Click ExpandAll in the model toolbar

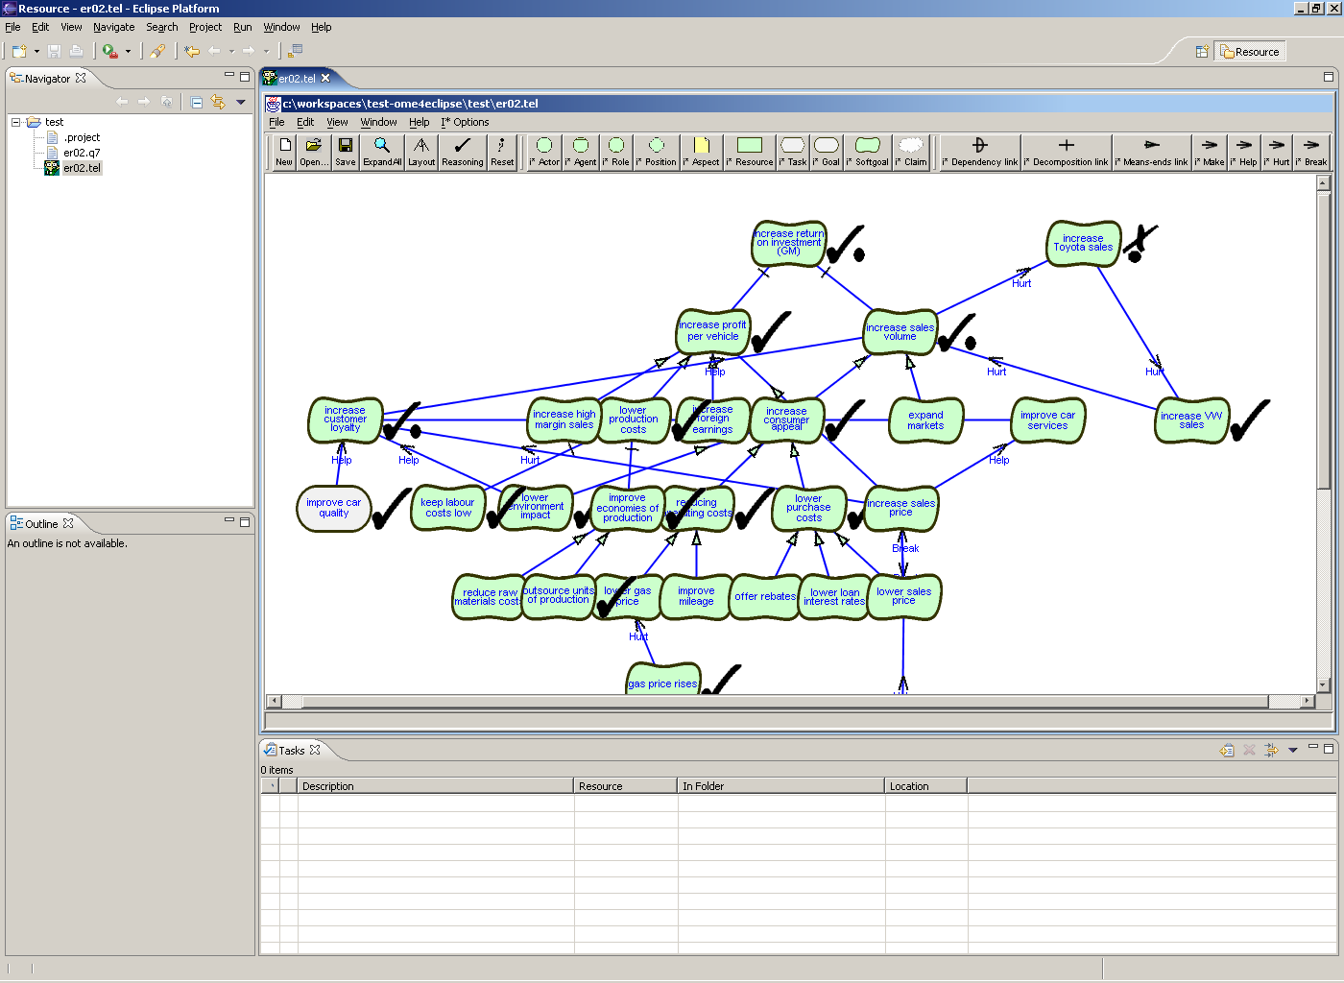click(381, 152)
